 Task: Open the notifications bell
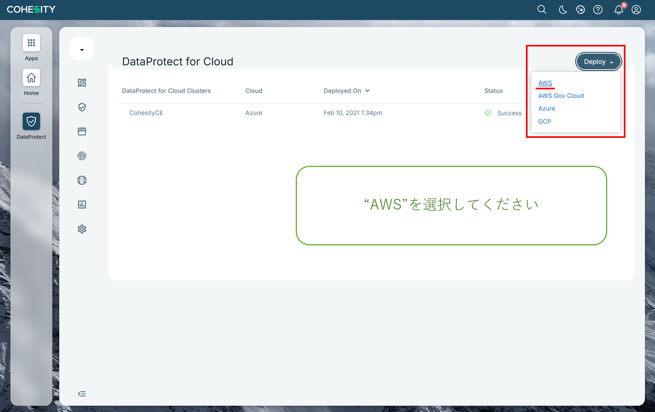point(619,10)
